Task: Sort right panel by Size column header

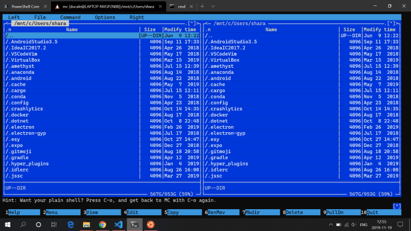Action: point(349,29)
